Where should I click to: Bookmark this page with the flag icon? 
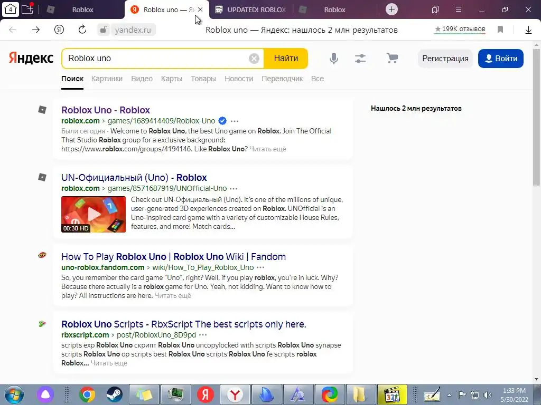pyautogui.click(x=500, y=30)
